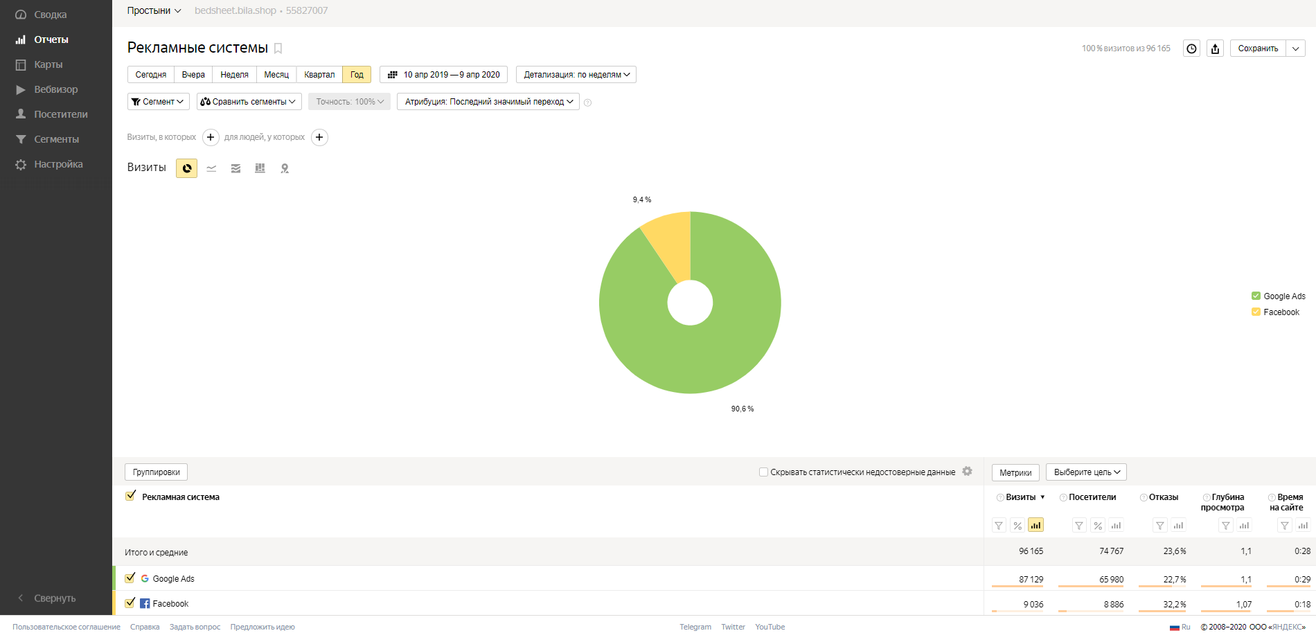
Task: Open Отчеты section in sidebar
Action: 51,39
